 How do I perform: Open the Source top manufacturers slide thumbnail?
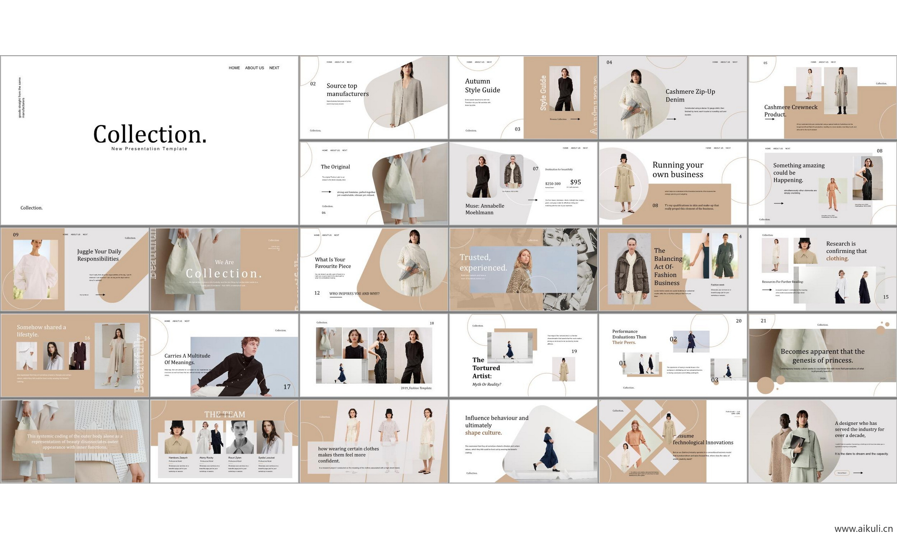(x=374, y=97)
